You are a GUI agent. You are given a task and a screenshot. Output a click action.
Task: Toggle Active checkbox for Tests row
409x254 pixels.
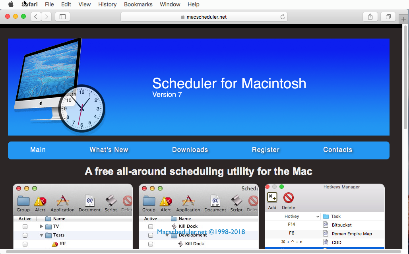coord(25,235)
